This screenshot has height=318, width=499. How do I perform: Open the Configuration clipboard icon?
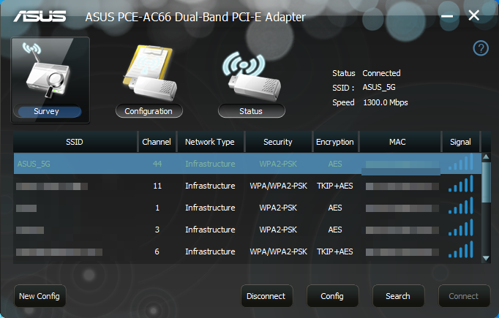149,74
